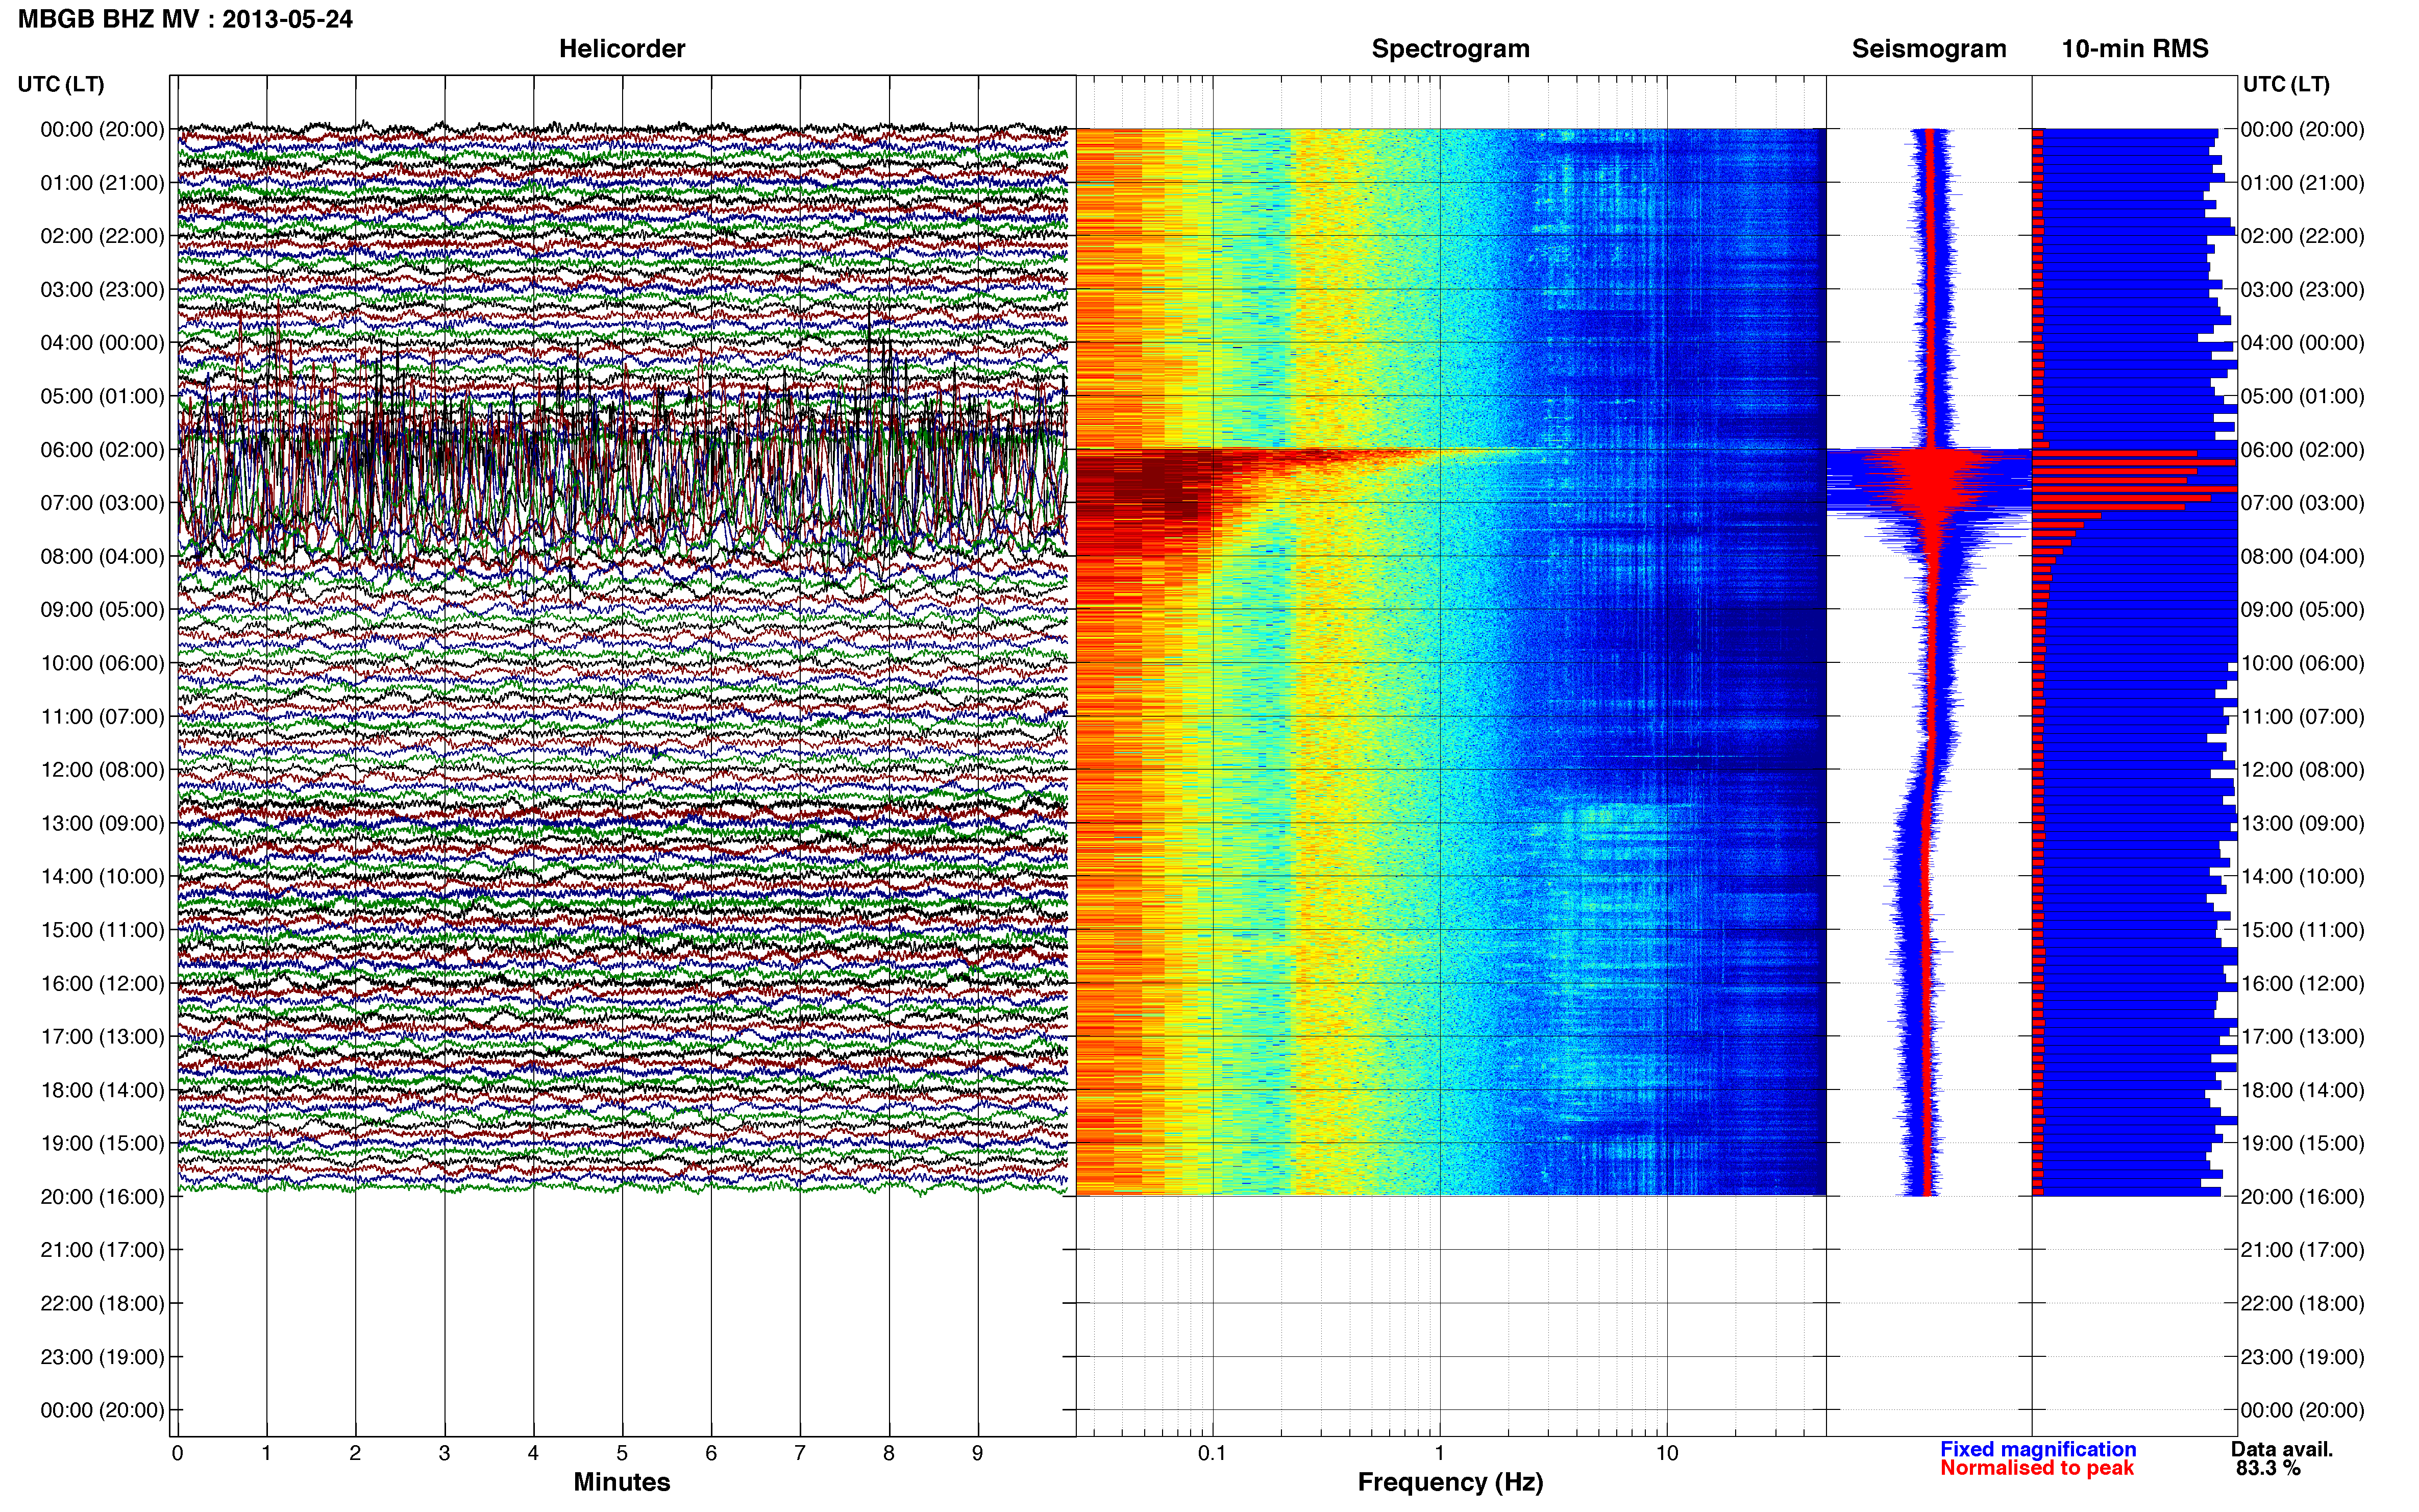Click the "3" tick on the Minutes axis

[x=444, y=1453]
